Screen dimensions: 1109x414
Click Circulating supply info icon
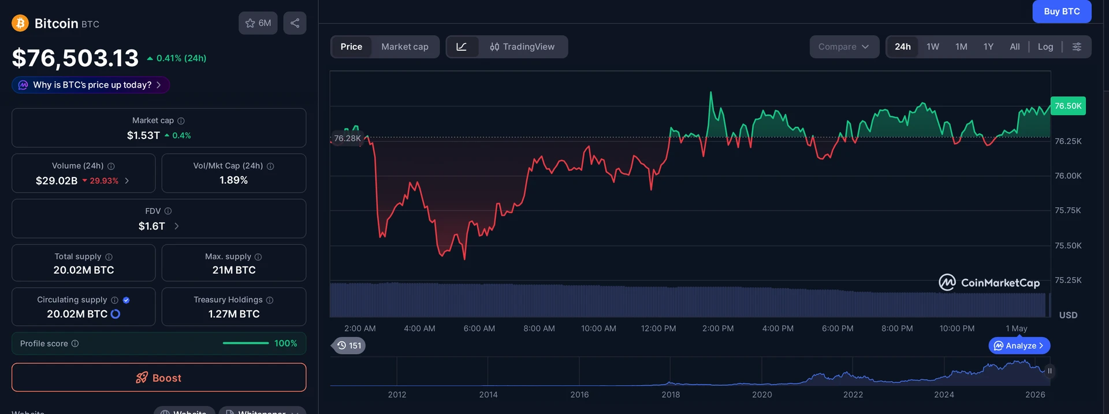pos(114,300)
